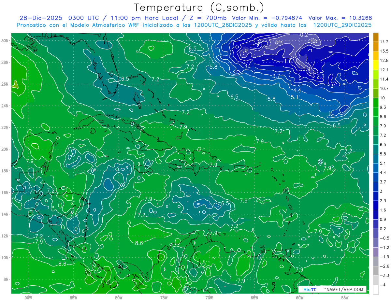This screenshot has width=391, height=302.
Task: Click the -4 value on the color scale
Action: [x=383, y=285]
